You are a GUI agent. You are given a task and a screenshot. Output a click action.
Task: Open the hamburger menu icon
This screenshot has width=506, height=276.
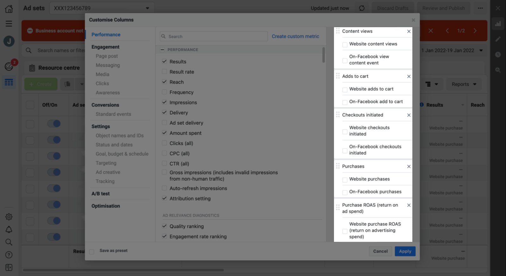(9, 24)
